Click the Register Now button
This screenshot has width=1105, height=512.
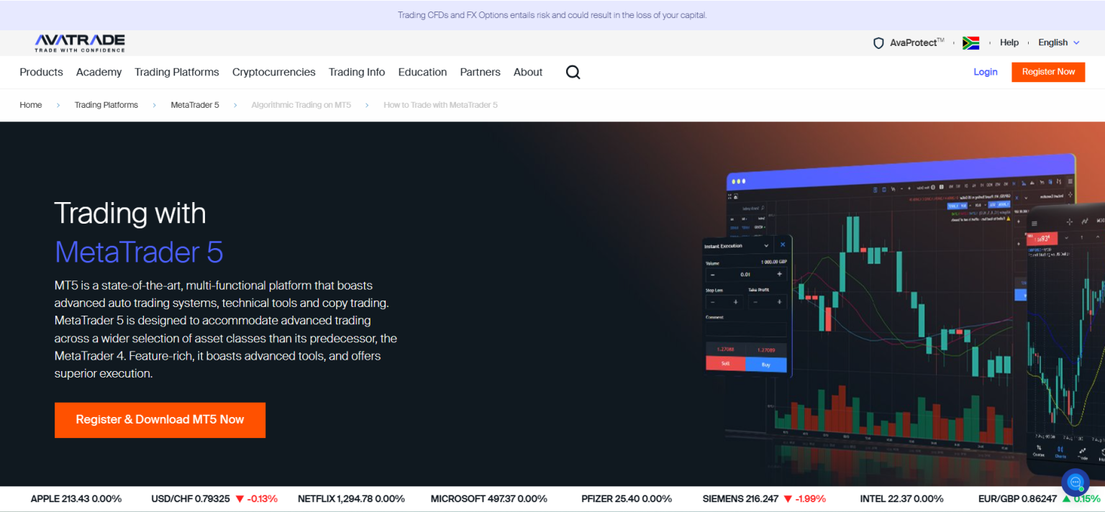[1048, 72]
